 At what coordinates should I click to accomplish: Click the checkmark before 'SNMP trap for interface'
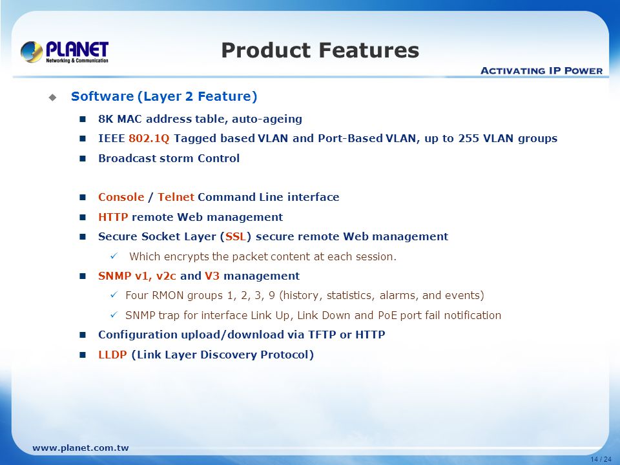[114, 315]
